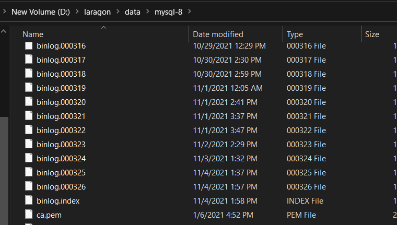
Task: Expand chevron after laragon breadcrumb
Action: point(118,11)
